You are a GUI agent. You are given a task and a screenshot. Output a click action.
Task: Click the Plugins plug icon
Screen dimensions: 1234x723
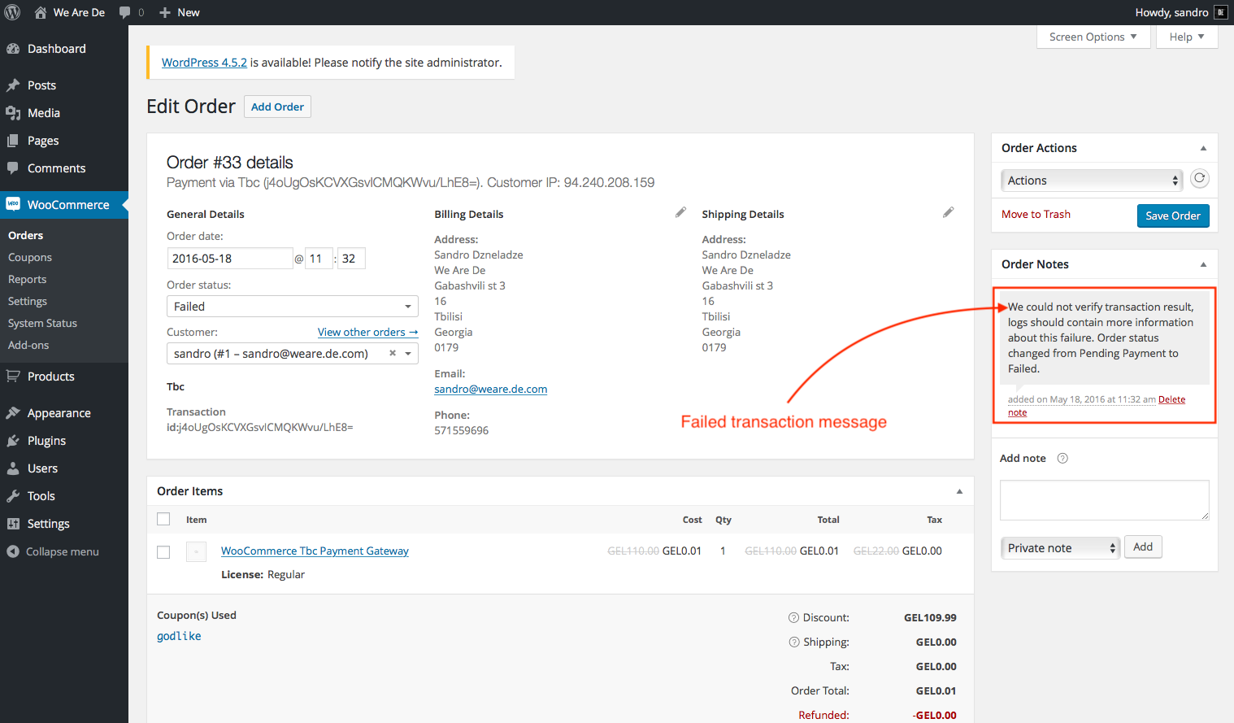tap(13, 441)
